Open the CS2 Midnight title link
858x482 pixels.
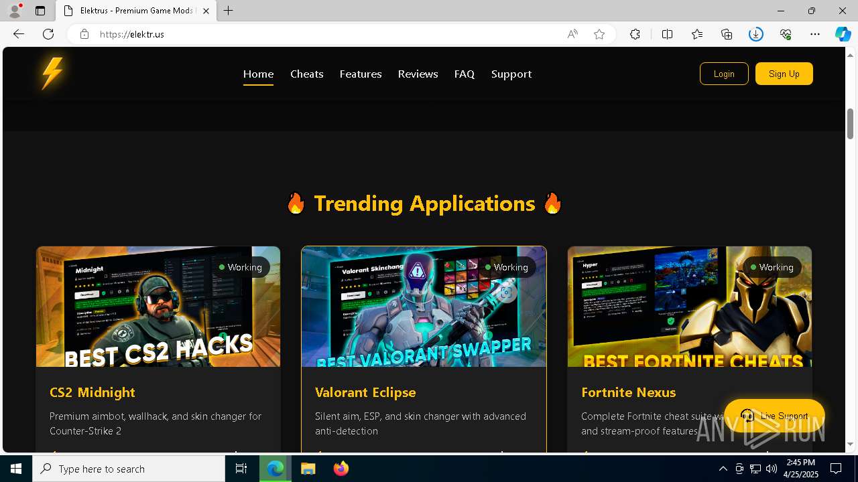(93, 392)
